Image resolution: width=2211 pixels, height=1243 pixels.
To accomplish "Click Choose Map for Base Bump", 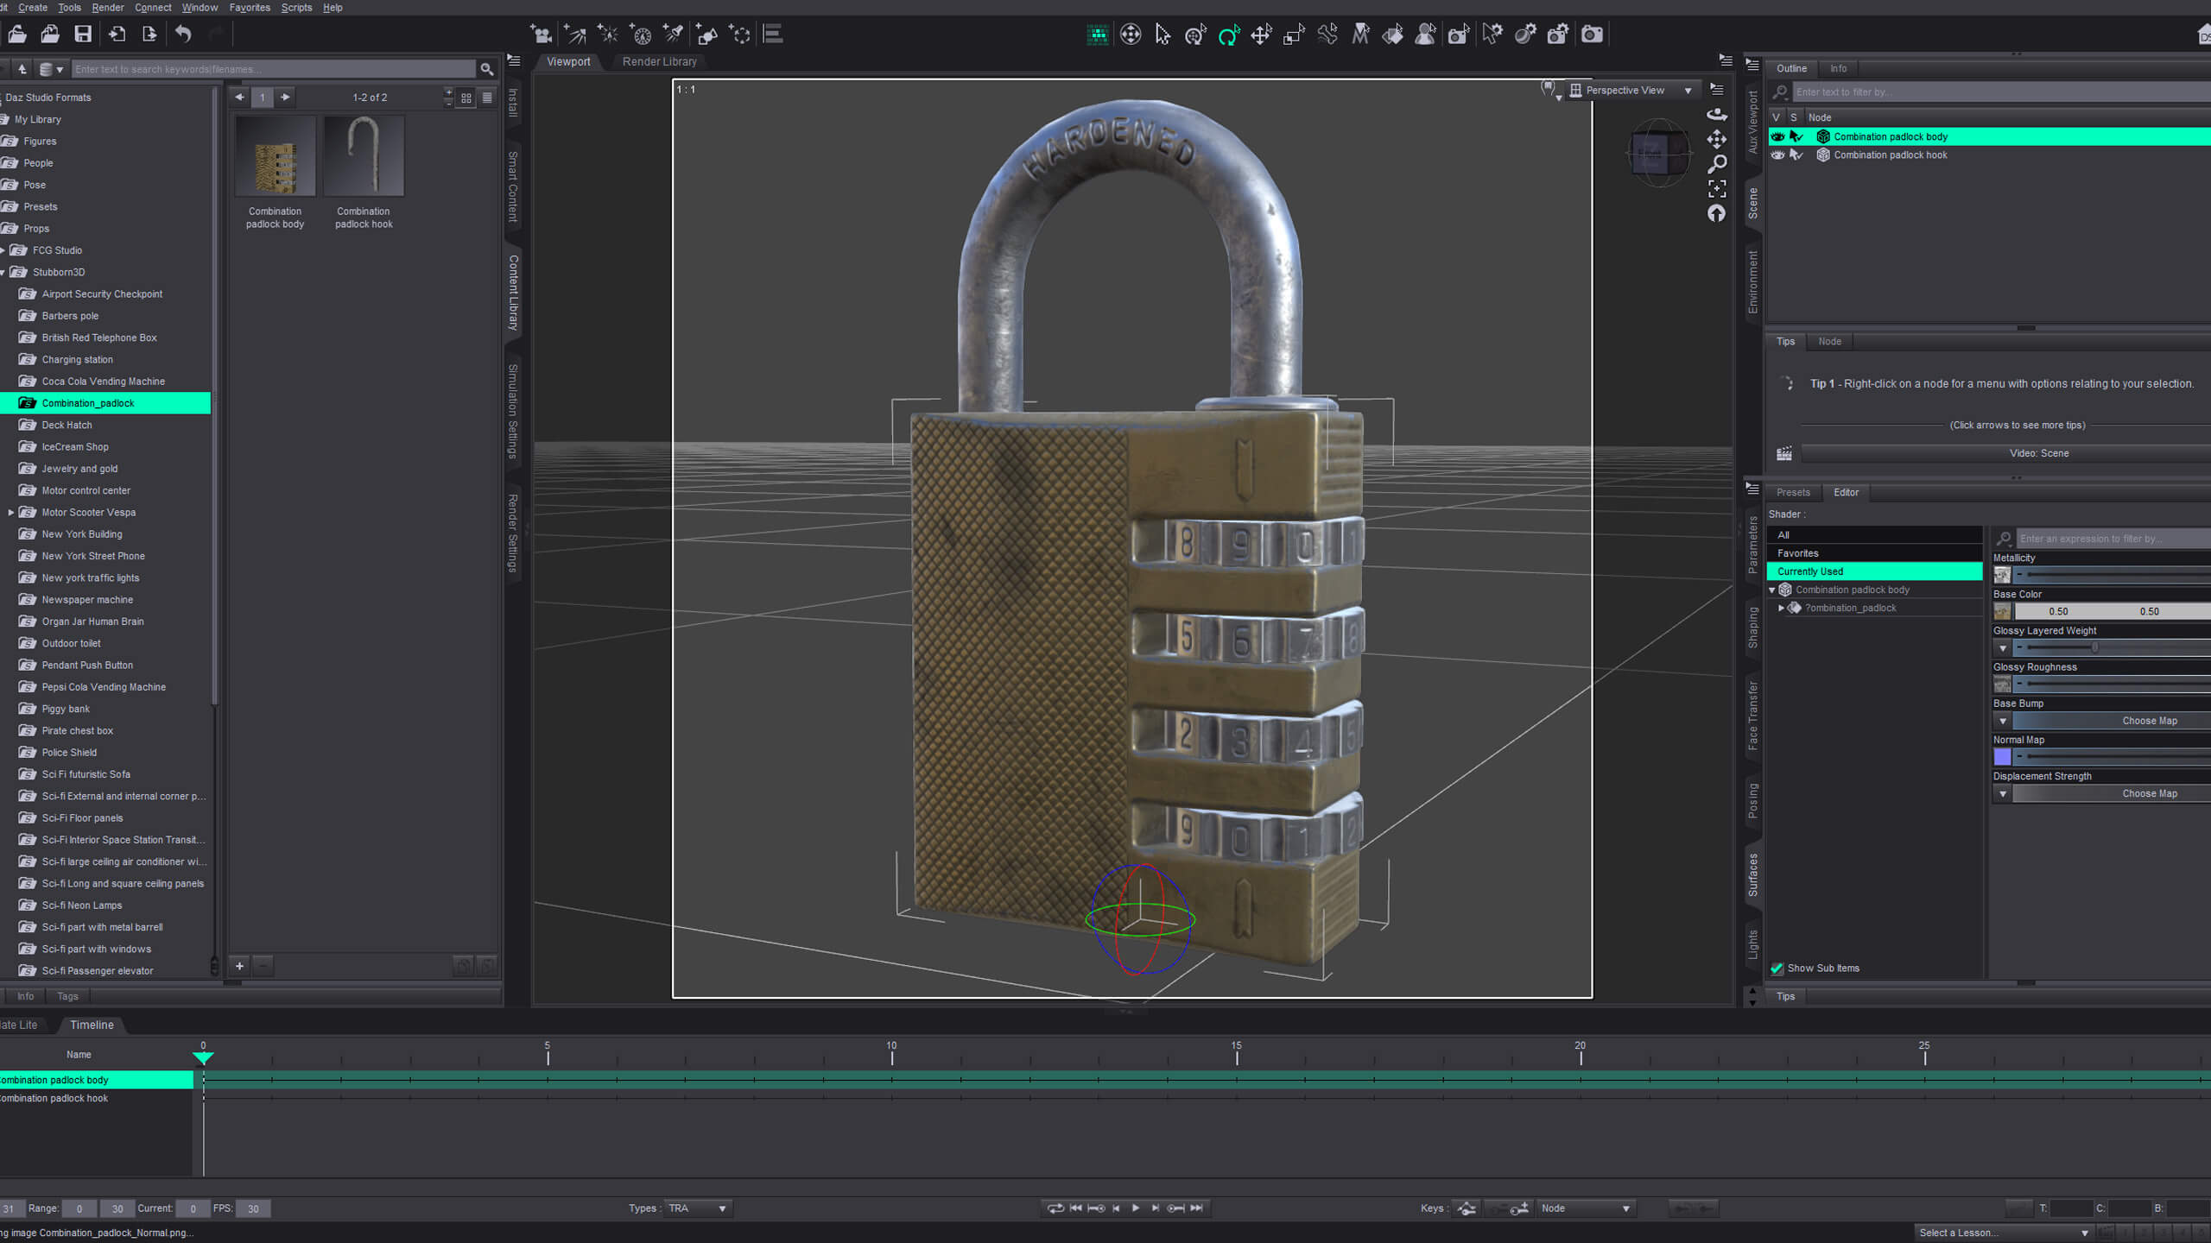I will 2111,722.
